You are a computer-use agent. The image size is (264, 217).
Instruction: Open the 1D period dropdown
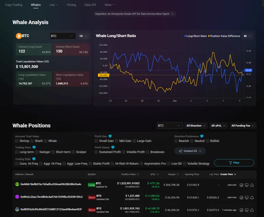point(83,36)
